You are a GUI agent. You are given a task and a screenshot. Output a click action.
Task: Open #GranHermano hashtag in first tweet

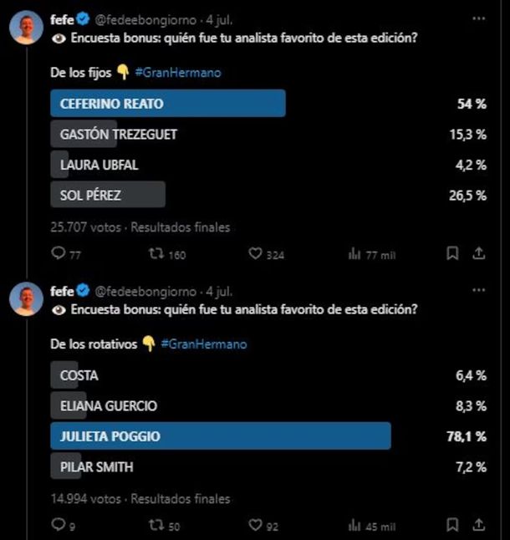pos(178,73)
